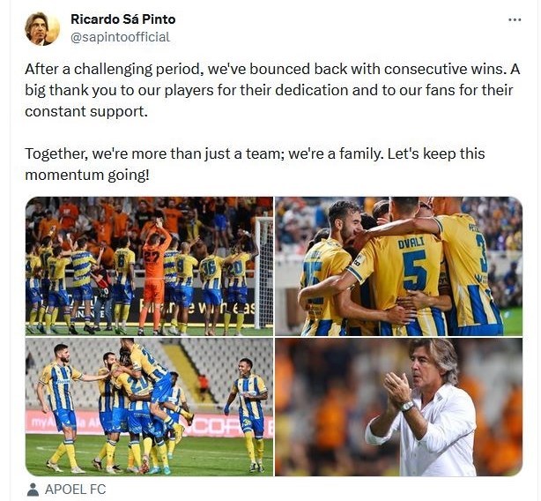Click the person icon beside APOEL FC
This screenshot has width=541, height=501.
(x=33, y=490)
